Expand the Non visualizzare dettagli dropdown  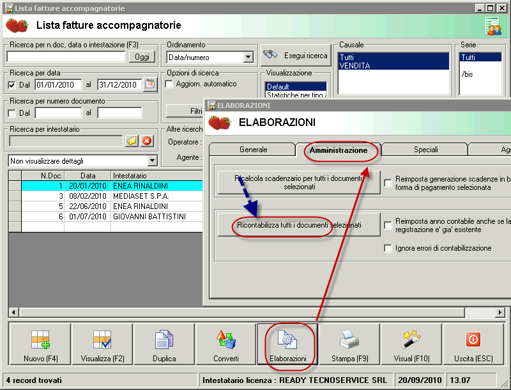pyautogui.click(x=152, y=160)
